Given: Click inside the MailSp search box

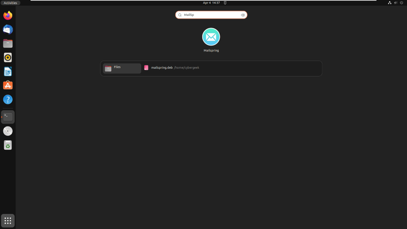Looking at the screenshot, I should tap(211, 15).
